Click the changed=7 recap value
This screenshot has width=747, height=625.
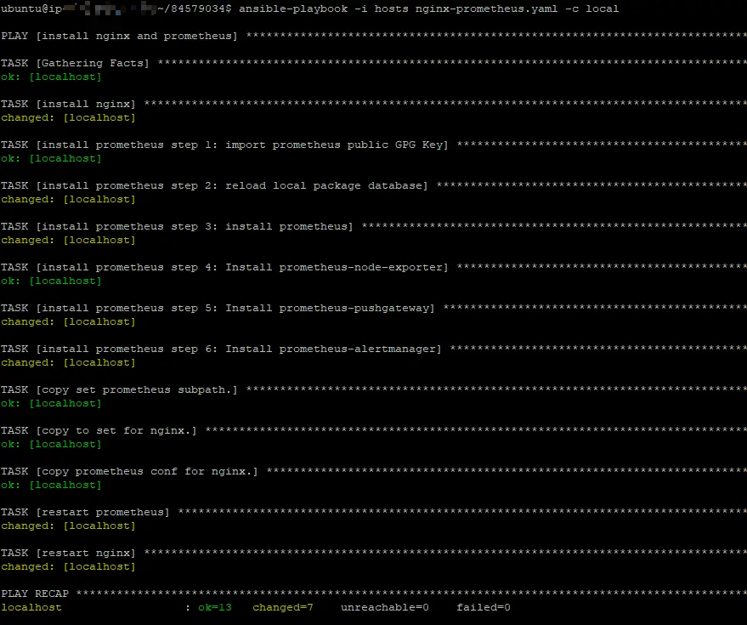[x=283, y=607]
